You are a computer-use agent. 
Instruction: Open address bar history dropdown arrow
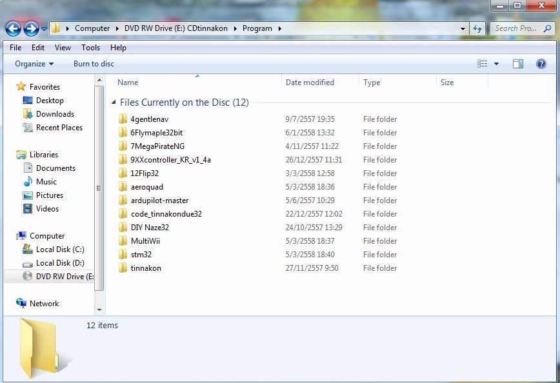coord(463,29)
